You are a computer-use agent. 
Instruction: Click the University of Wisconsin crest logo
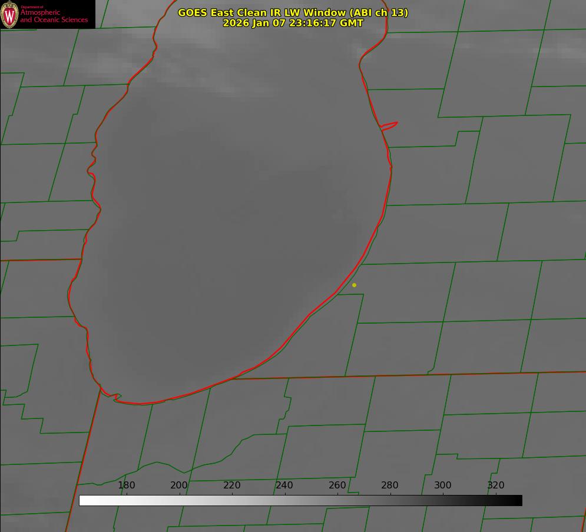click(x=9, y=14)
